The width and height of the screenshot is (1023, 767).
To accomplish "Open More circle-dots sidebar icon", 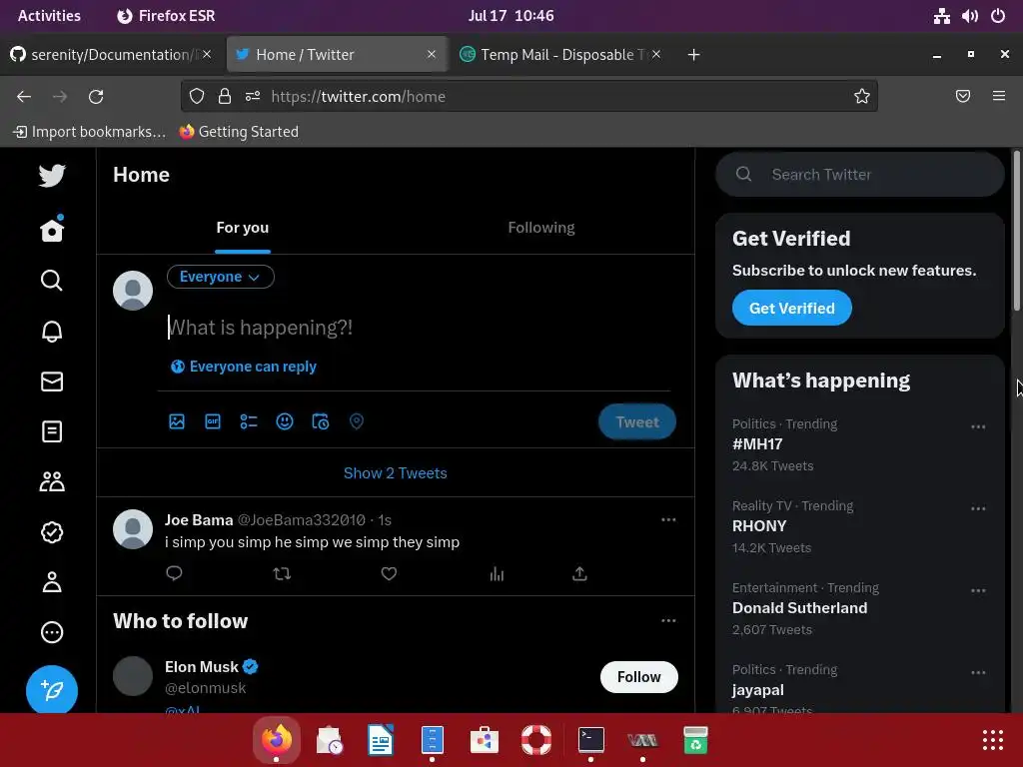I will click(52, 632).
